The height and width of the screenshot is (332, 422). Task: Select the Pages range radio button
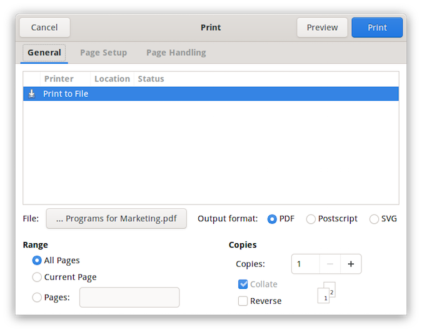(37, 298)
